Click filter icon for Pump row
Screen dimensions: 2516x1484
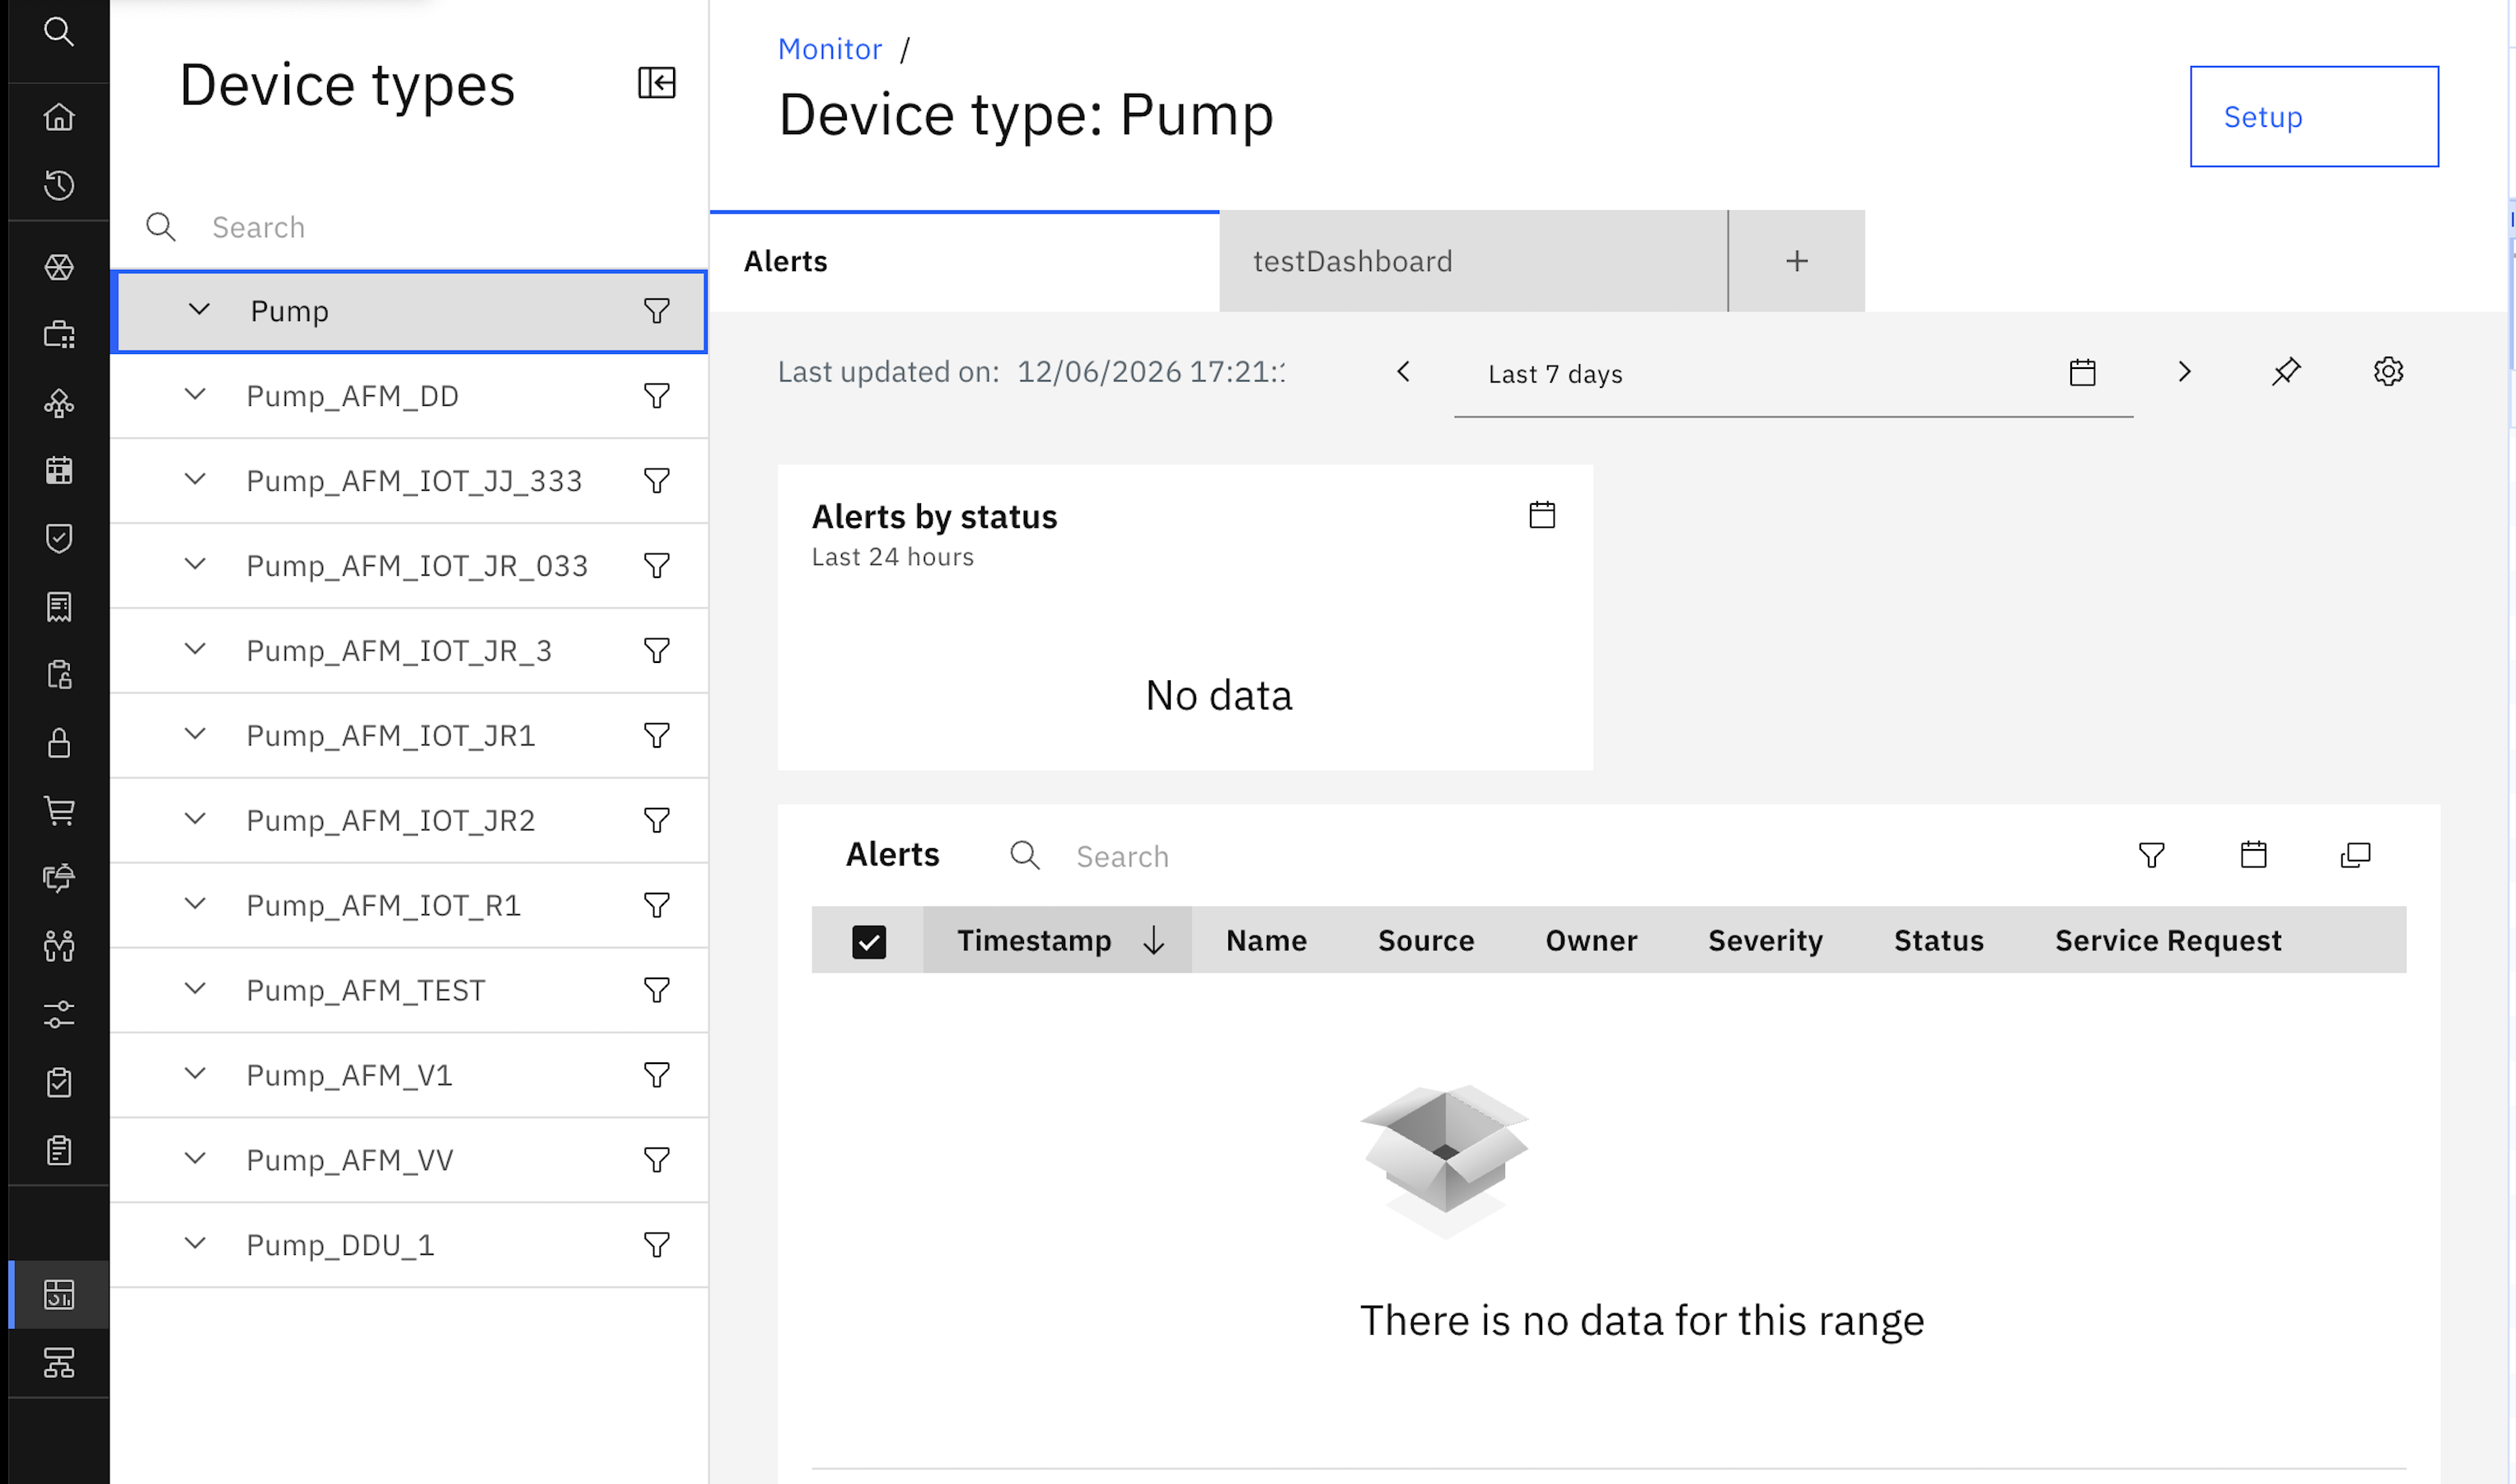pyautogui.click(x=657, y=311)
